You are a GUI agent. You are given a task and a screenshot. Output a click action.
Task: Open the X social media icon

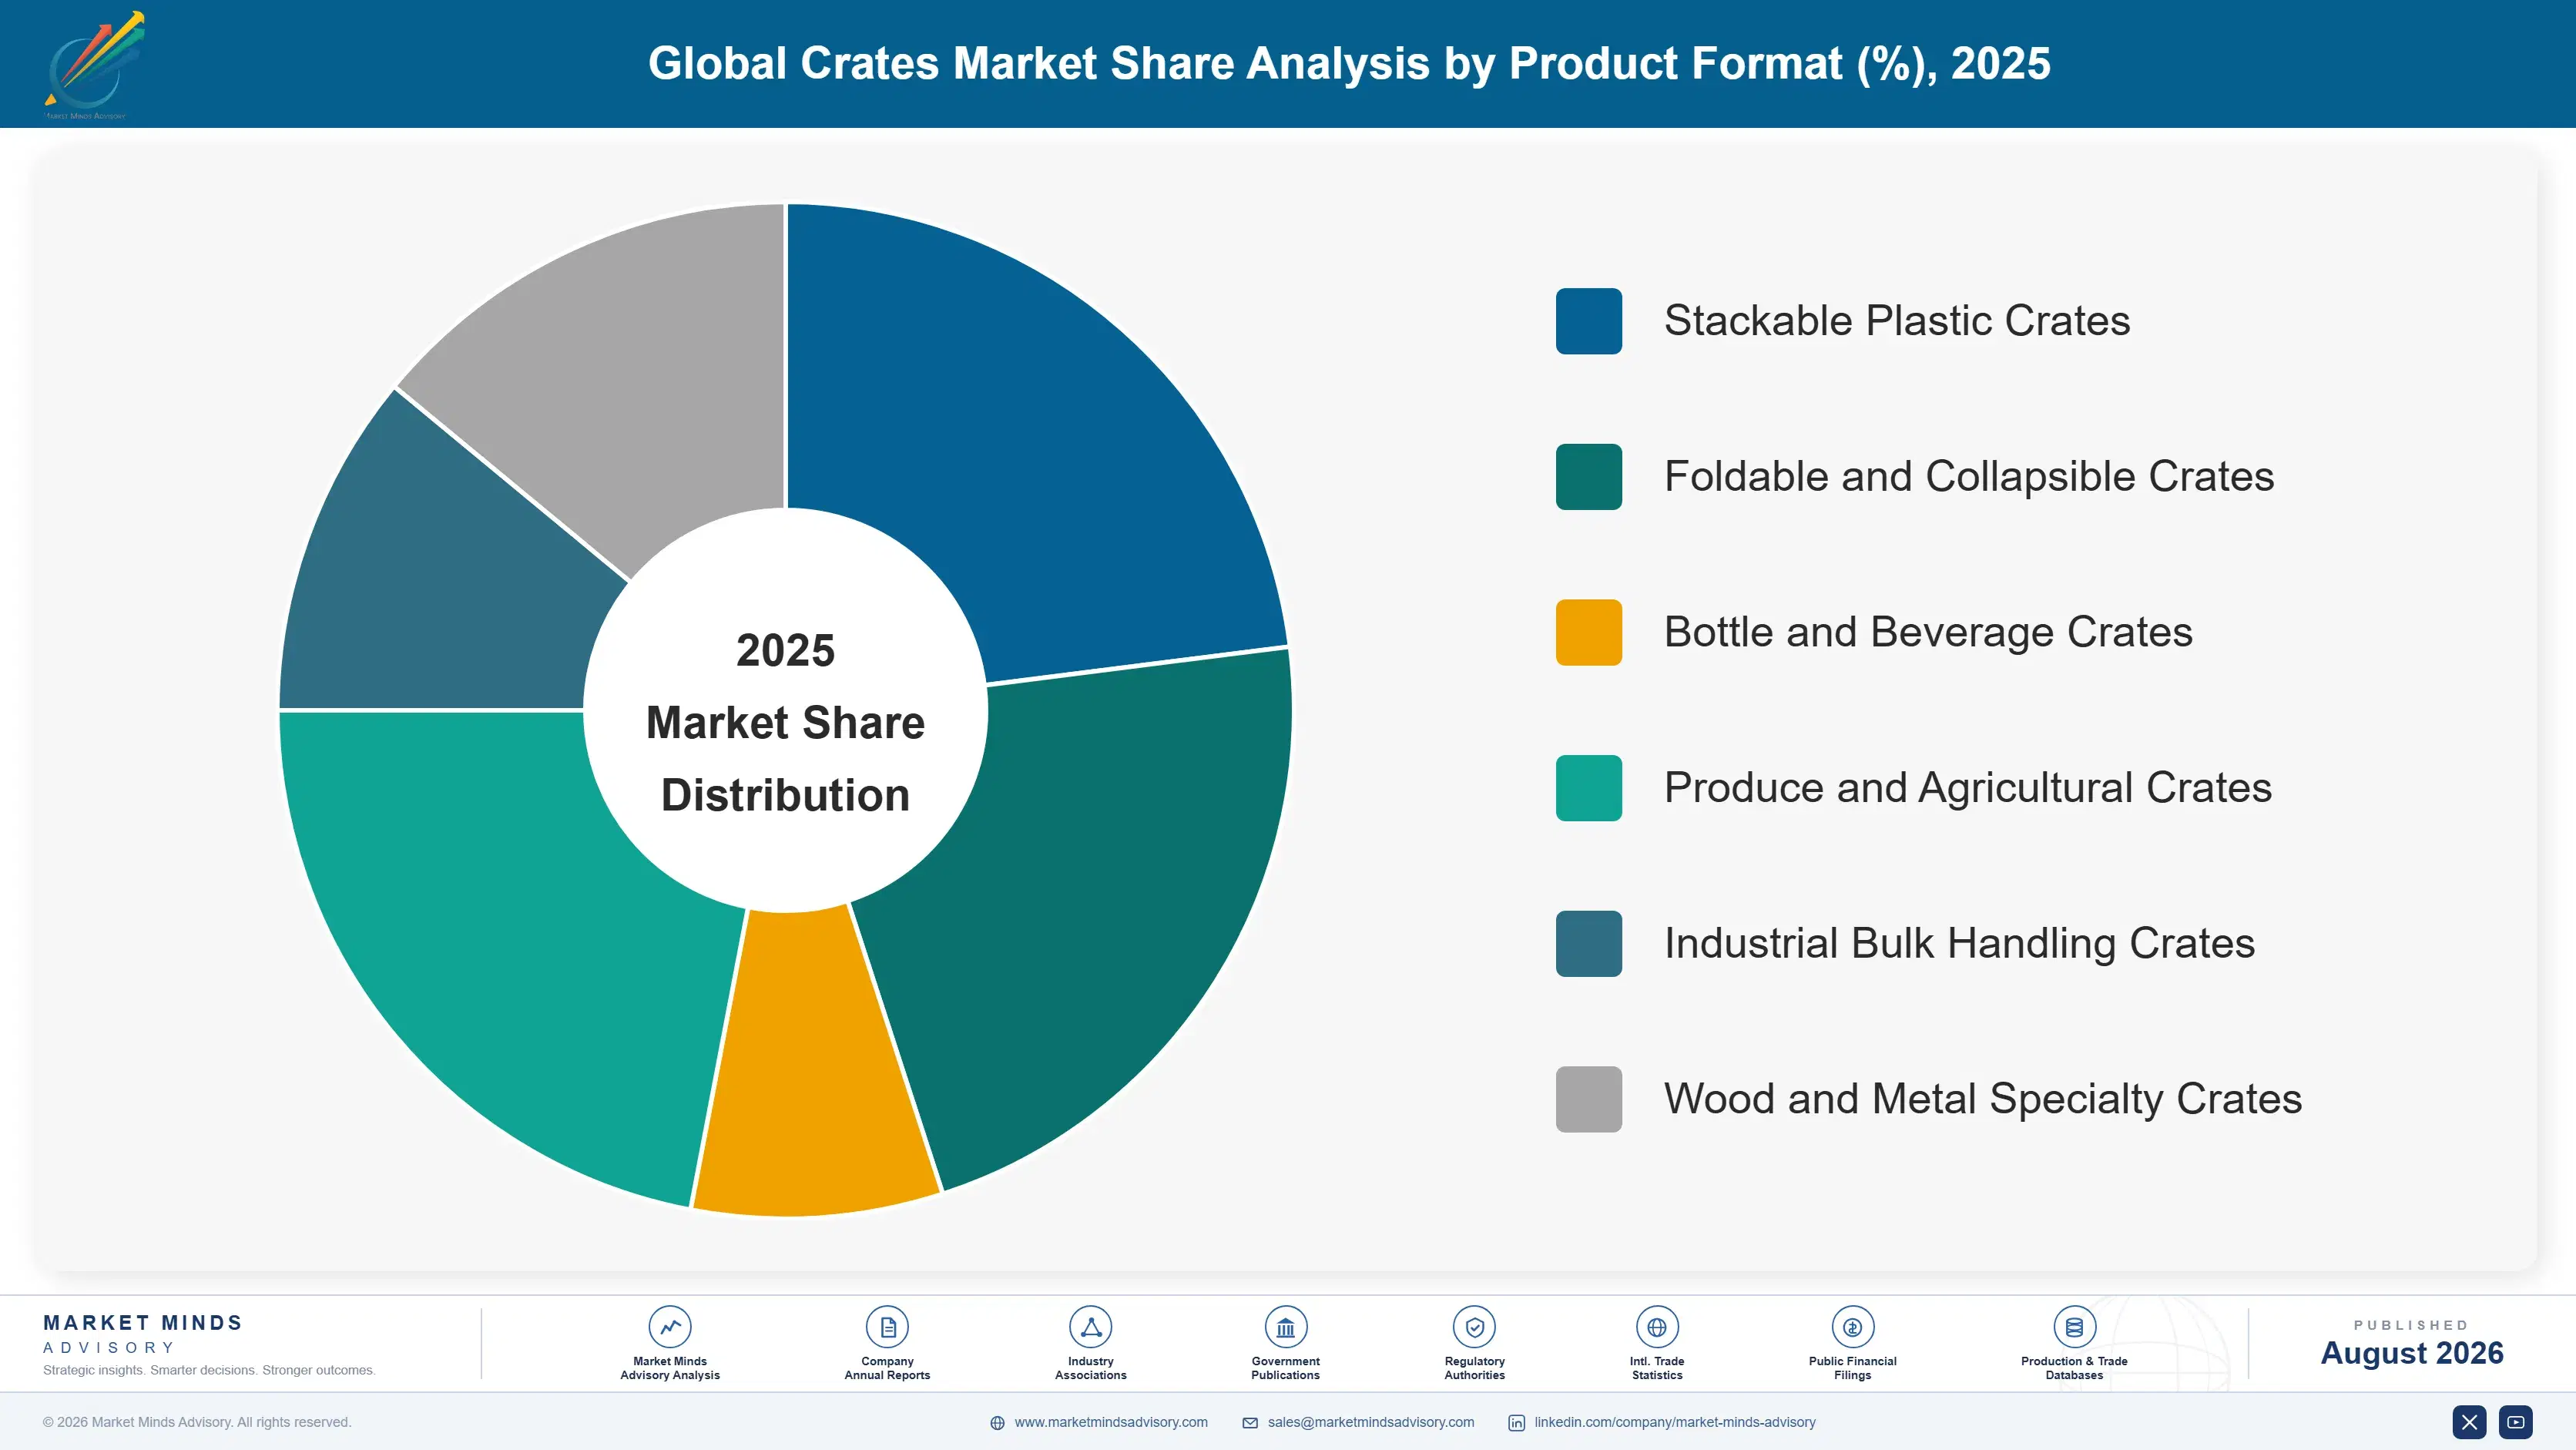point(2469,1422)
